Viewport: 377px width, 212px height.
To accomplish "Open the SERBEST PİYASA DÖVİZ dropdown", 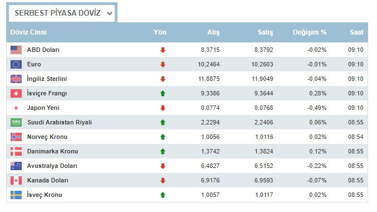I will point(62,13).
